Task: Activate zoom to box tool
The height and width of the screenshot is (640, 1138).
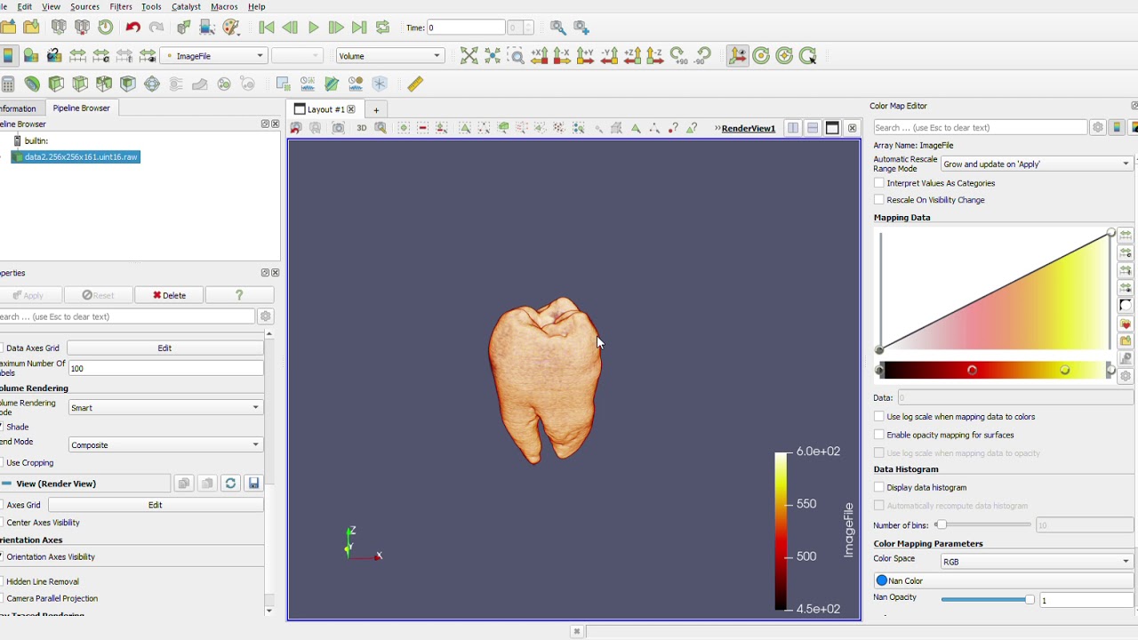Action: pos(516,56)
